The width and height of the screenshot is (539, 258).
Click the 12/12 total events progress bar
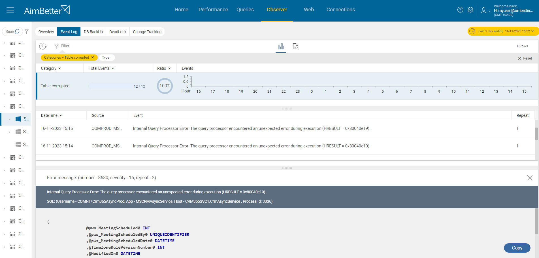coord(117,86)
